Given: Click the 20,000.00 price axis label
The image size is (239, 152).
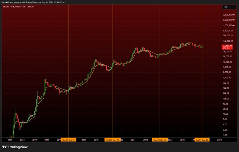Looking at the screenshot, I should 228,56.
